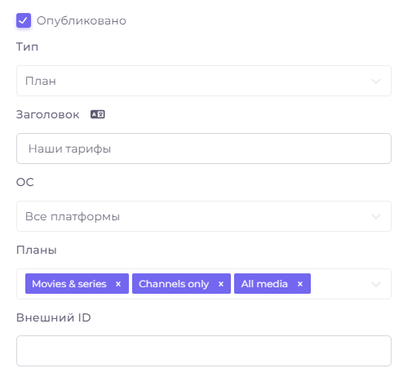This screenshot has height=377, width=394.
Task: Expand the Планы multi-select chevron
Action: [376, 284]
